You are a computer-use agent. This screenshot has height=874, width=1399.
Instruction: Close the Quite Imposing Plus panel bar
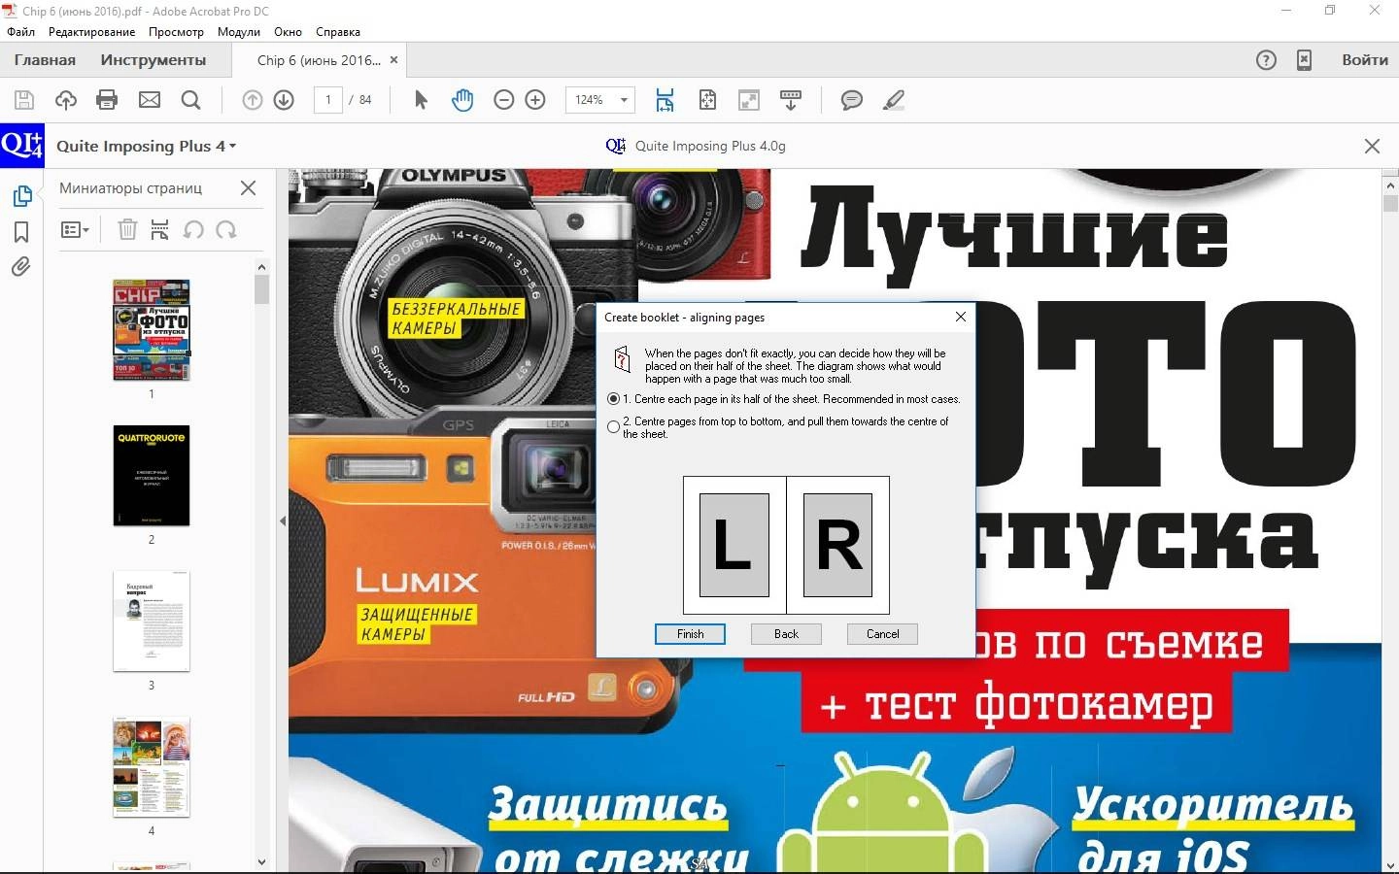pyautogui.click(x=1372, y=146)
